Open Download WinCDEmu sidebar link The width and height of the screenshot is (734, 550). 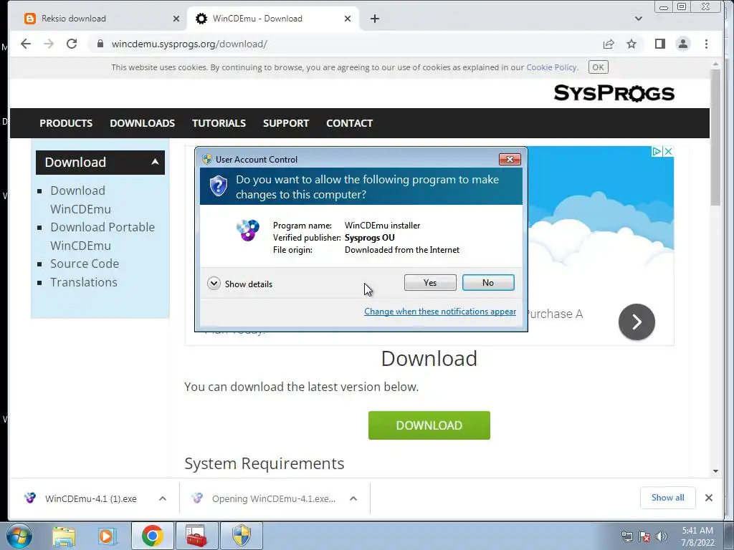click(x=80, y=200)
